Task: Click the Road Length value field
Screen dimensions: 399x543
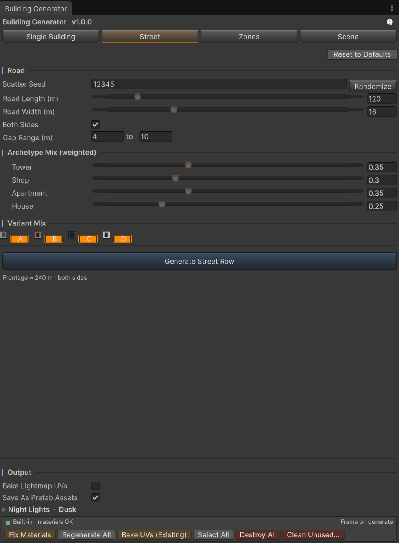Action: [382, 99]
